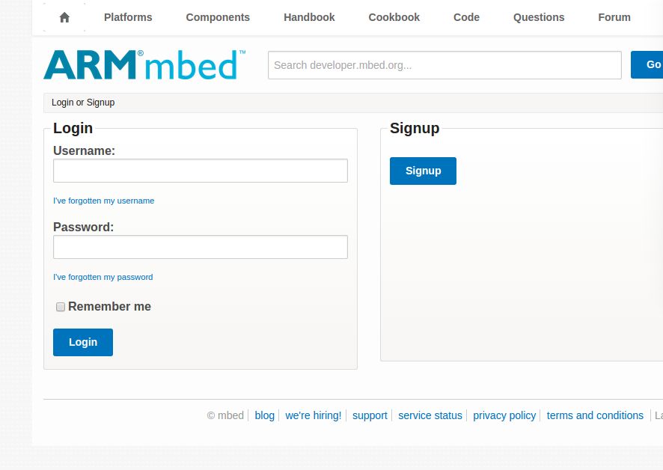Follow the forgotten password link

point(103,277)
